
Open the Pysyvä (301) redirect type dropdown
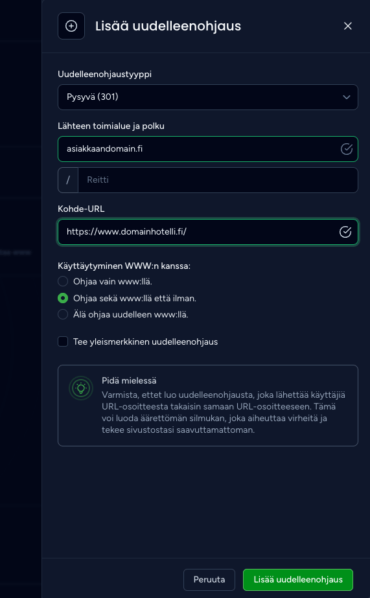pos(208,97)
